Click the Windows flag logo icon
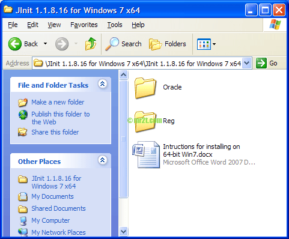Viewport: 289px width, 239px height. pos(275,25)
